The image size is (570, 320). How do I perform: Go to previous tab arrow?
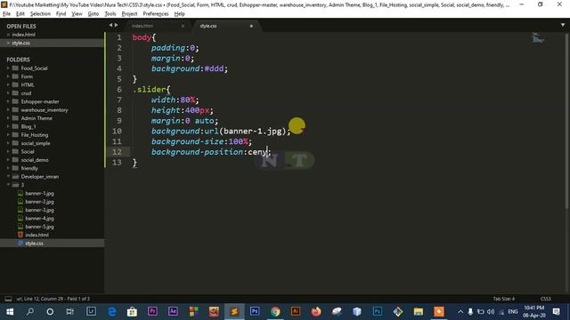coord(110,25)
